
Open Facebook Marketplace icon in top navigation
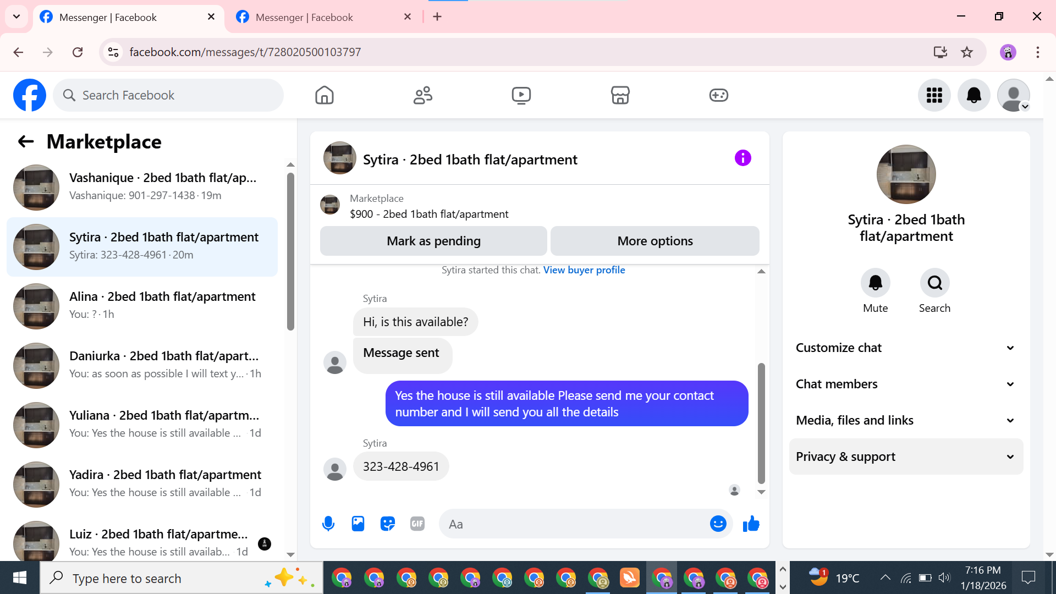tap(620, 95)
